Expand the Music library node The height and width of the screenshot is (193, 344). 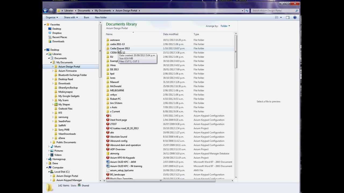click(49, 147)
